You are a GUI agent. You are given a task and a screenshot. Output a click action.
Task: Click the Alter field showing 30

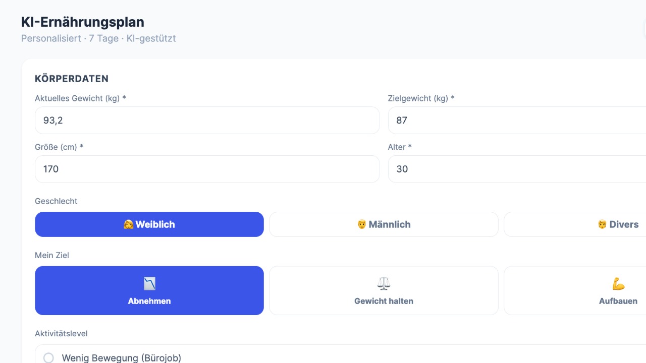[x=517, y=169]
